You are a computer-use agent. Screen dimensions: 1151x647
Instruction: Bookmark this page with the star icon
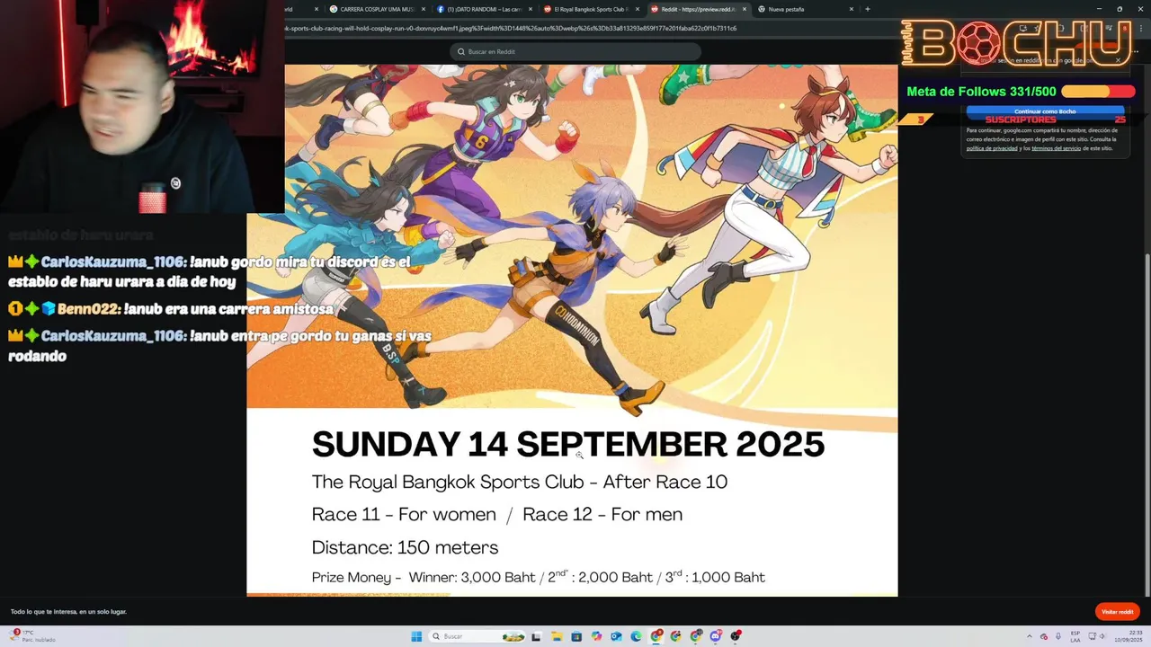pyautogui.click(x=1037, y=28)
